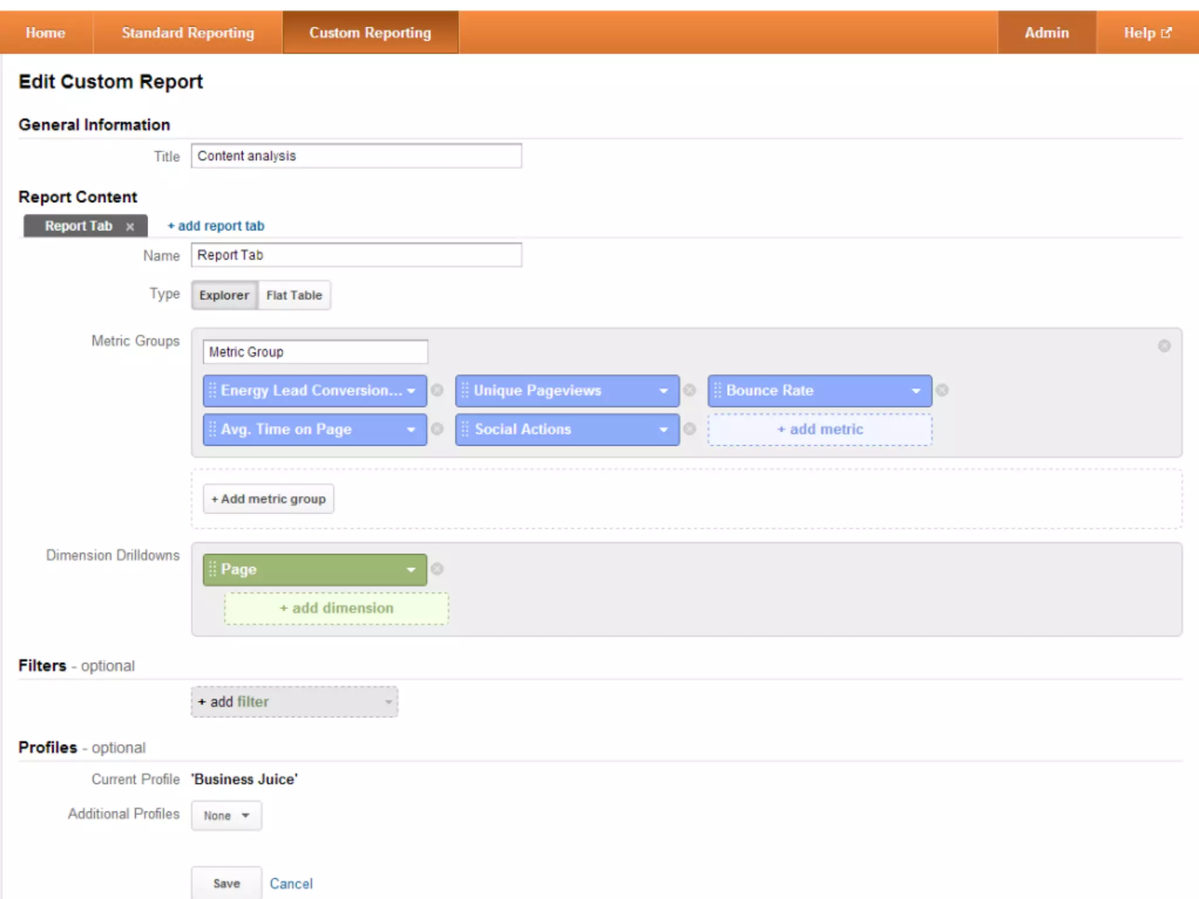Screen dimensions: 1199x899
Task: Go to Standard Reporting tab
Action: 188,33
